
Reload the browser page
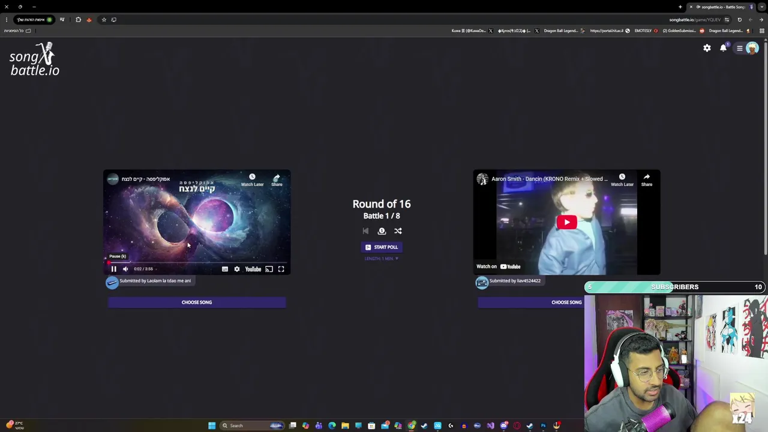(x=739, y=20)
